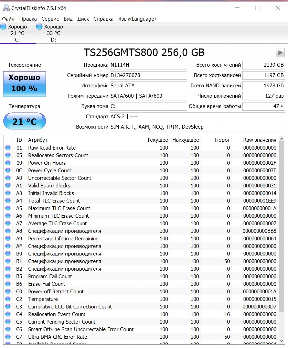This screenshot has height=348, width=288.
Task: Open the Вид menu
Action: tap(68, 19)
